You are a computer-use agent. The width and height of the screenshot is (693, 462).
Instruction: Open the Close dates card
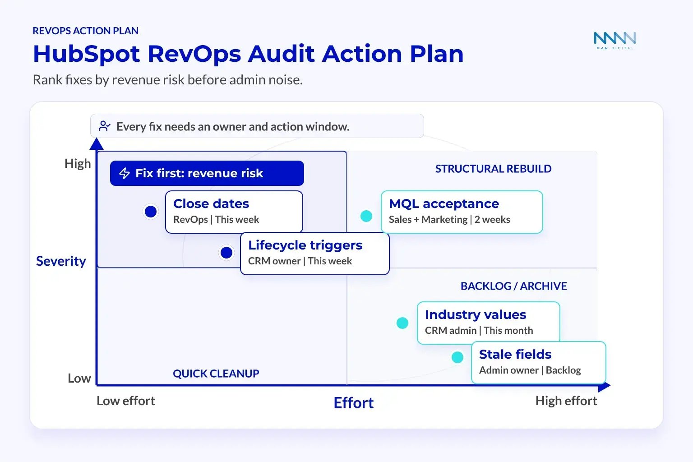coord(234,212)
